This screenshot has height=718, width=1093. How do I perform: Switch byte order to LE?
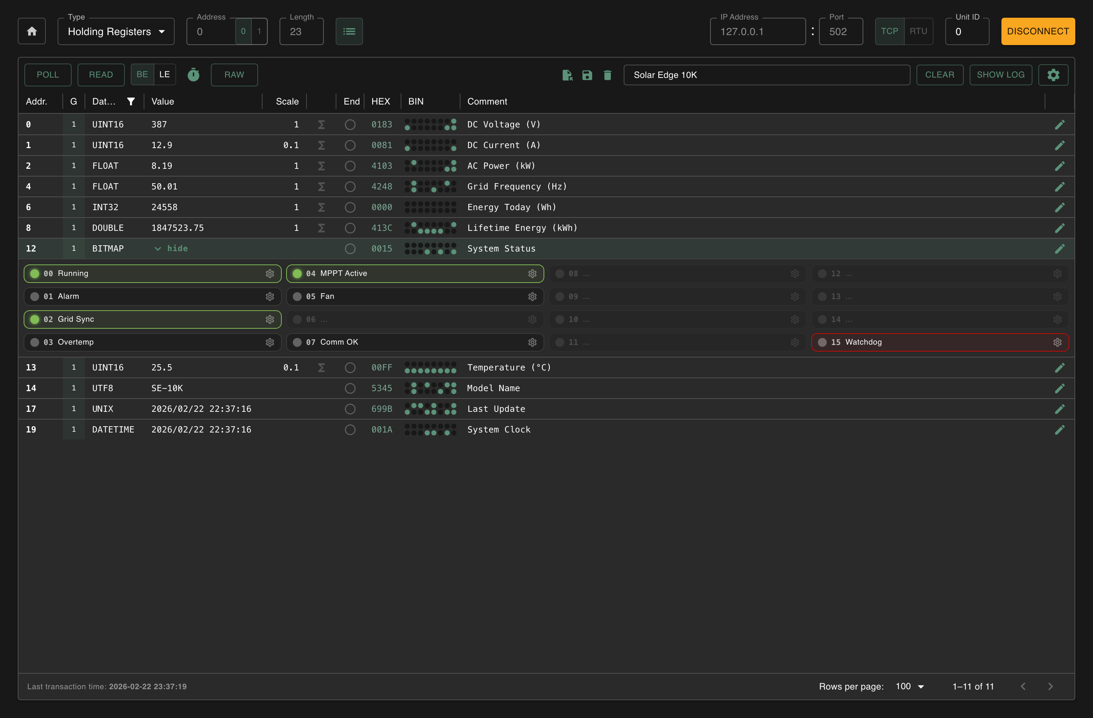pyautogui.click(x=164, y=74)
